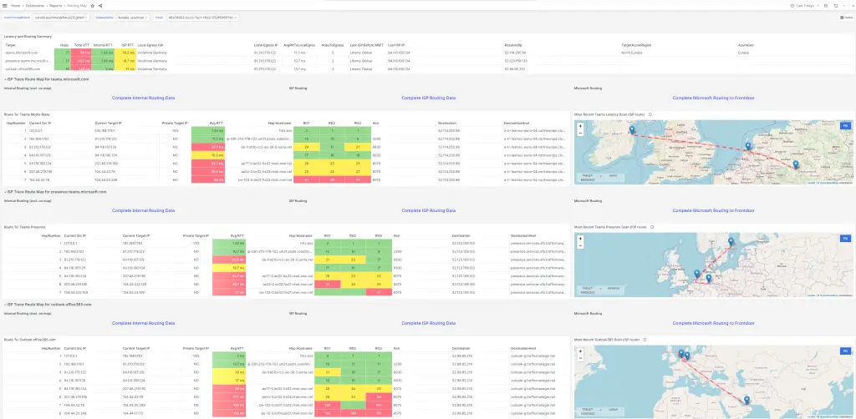Open the Client ID dropdown
856x419 pixels.
point(202,18)
